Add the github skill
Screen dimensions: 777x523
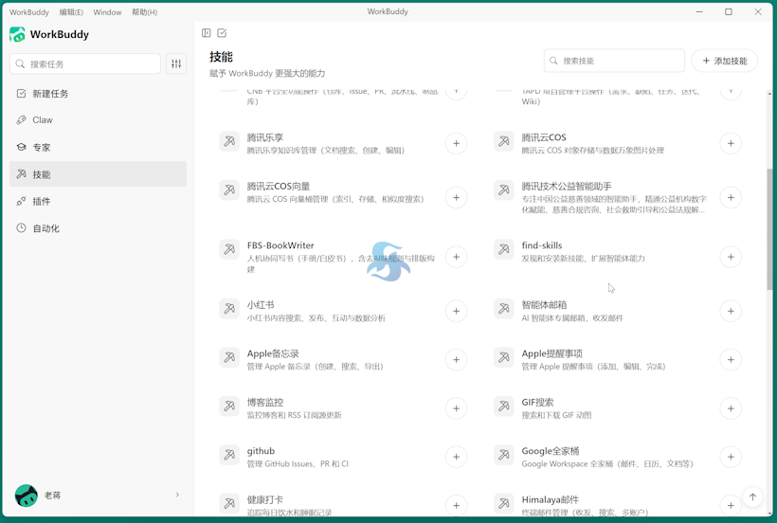click(456, 457)
